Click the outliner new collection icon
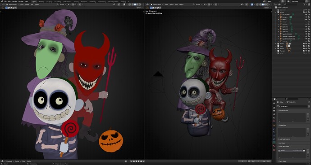This screenshot has width=311, height=165. coord(309,4)
